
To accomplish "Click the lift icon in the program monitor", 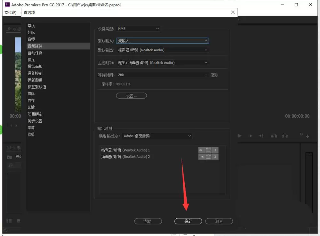I will coord(274,136).
